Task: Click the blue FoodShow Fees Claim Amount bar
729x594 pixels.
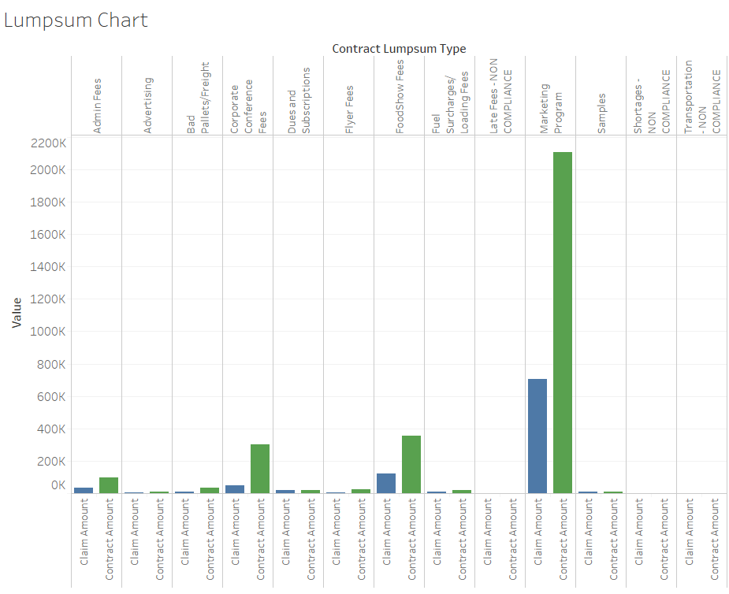Action: click(x=386, y=484)
